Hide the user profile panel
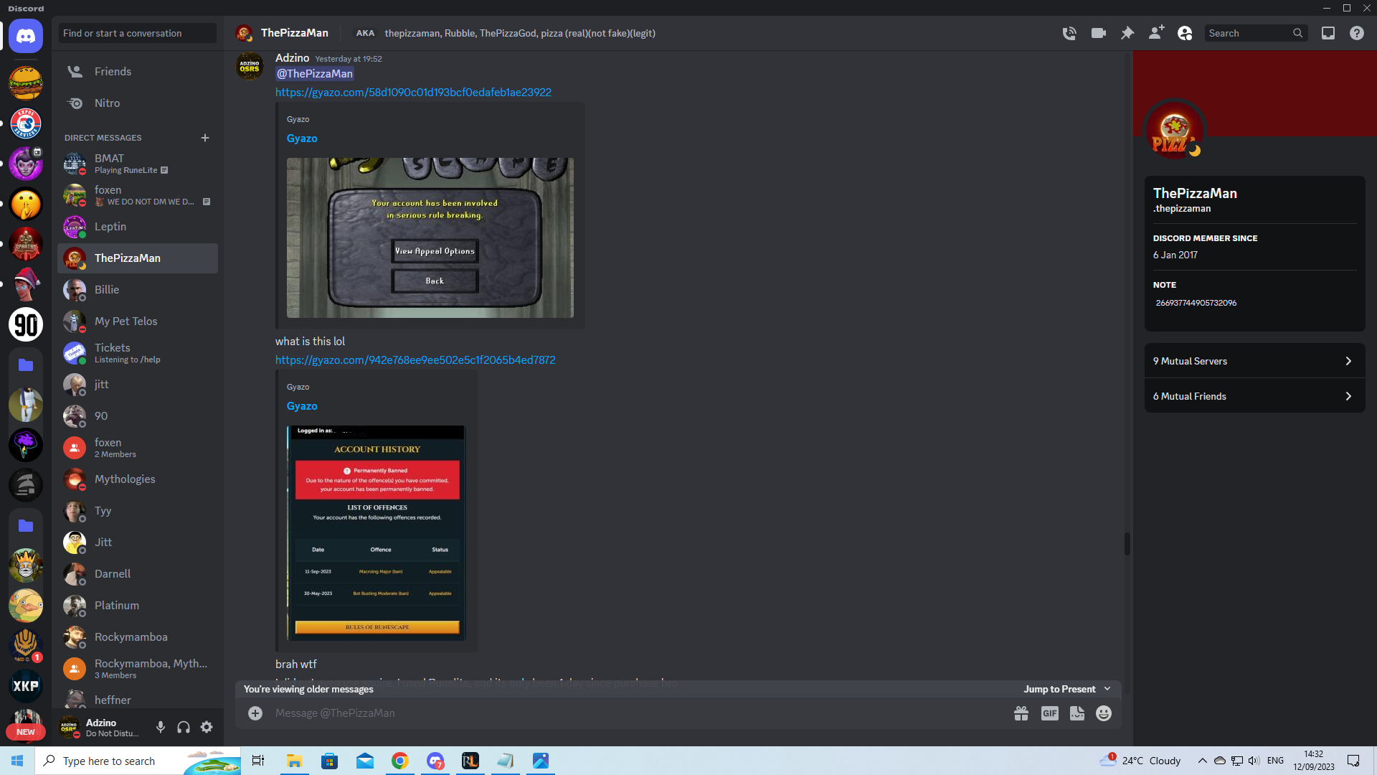Image resolution: width=1377 pixels, height=775 pixels. point(1185,33)
